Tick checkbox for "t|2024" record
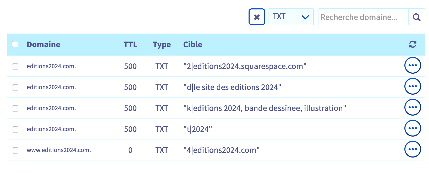The height and width of the screenshot is (173, 429). (x=15, y=129)
